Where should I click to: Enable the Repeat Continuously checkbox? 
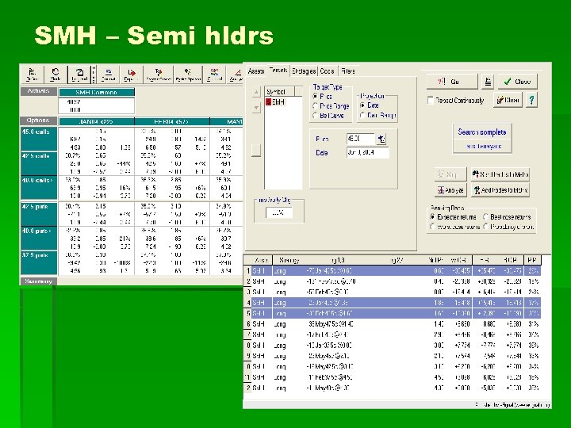pos(431,100)
